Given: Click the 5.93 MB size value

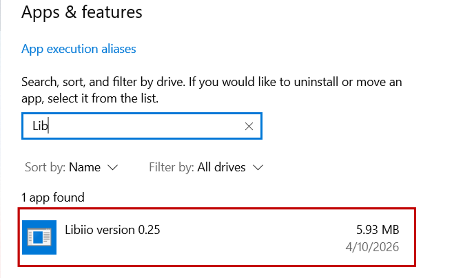Looking at the screenshot, I should pos(378,230).
